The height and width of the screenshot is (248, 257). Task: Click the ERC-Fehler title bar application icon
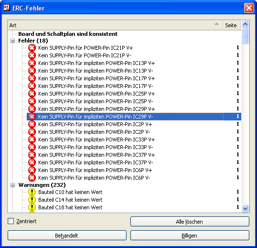click(7, 8)
